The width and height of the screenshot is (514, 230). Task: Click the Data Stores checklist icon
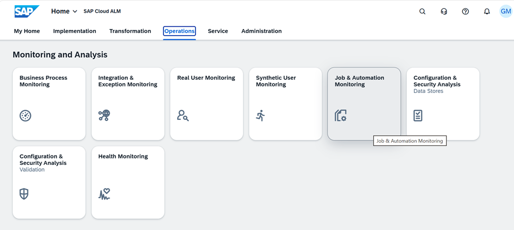pyautogui.click(x=418, y=116)
